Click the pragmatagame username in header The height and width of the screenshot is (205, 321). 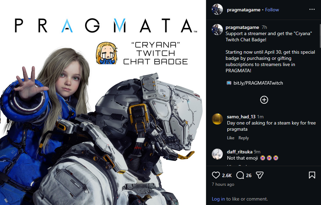[x=244, y=10]
